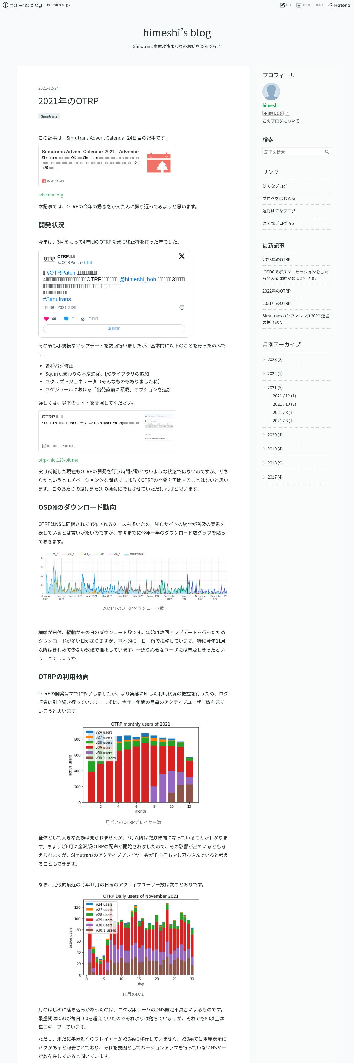Click the page icon beside otrp-info.128-bit.net in card

[44, 446]
